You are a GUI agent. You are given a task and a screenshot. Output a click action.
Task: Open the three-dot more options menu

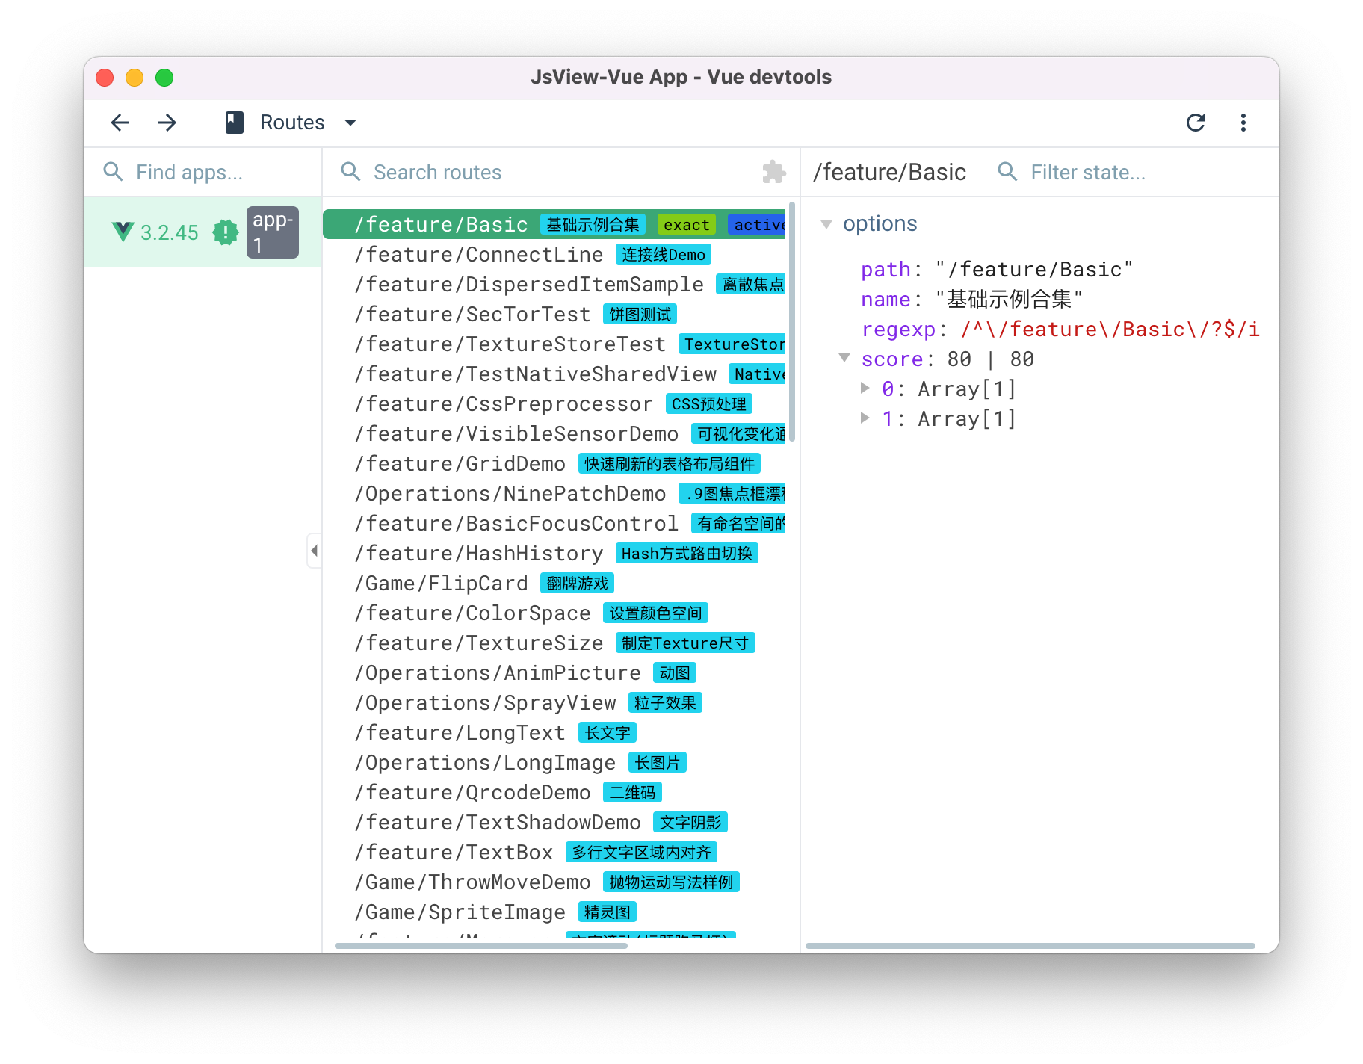coord(1243,123)
